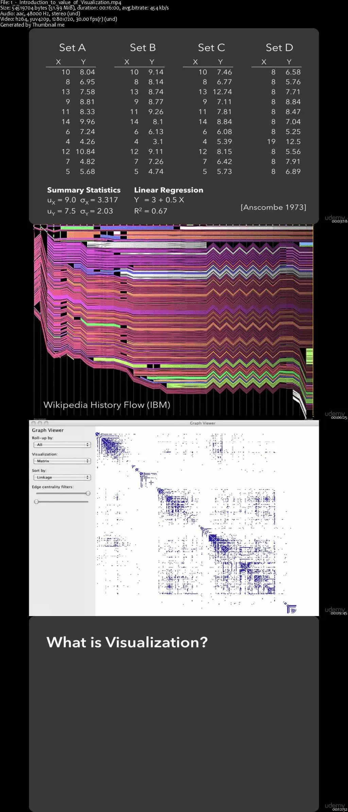This screenshot has height=812, width=348.
Task: Open the Sort by dropdown showing Linkage
Action: (x=62, y=477)
